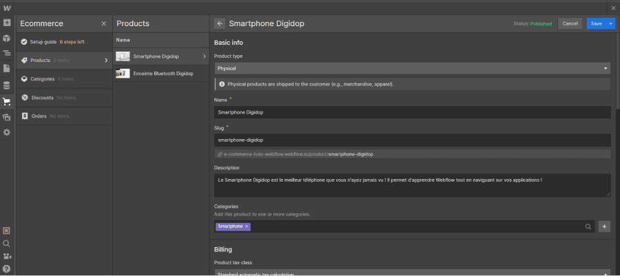Click the Save button

597,23
